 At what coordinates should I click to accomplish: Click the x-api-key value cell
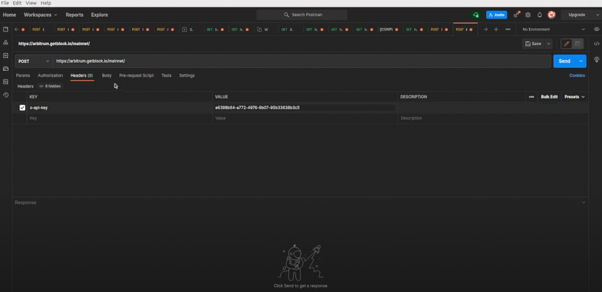(x=305, y=108)
